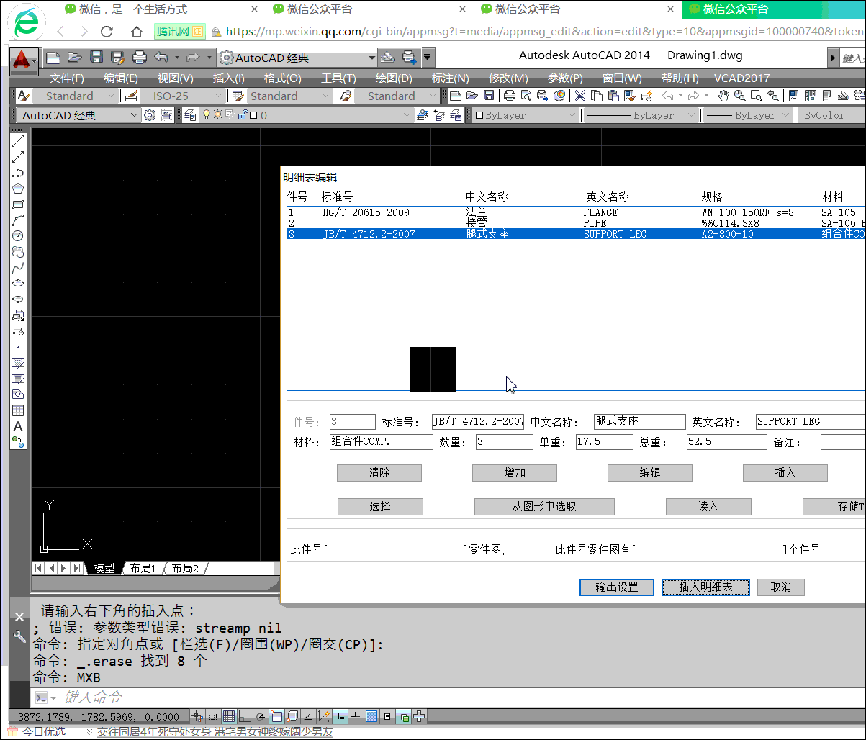Select the Pan hand tool
Image resolution: width=866 pixels, height=740 pixels.
point(723,96)
